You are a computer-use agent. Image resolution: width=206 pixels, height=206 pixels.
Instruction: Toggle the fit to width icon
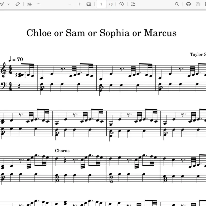(x=89, y=4)
